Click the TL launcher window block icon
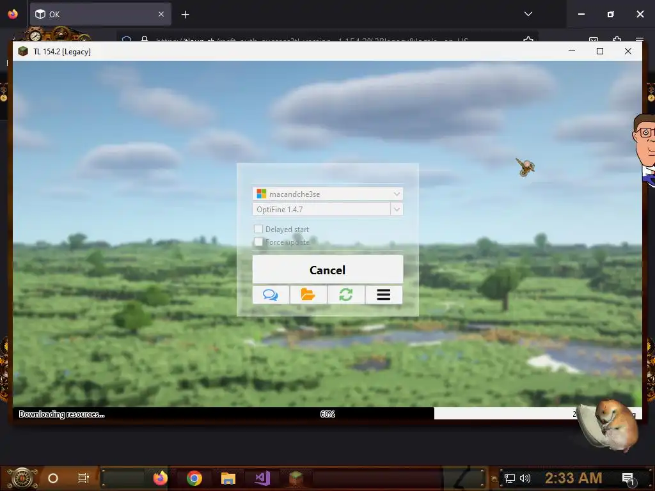This screenshot has height=491, width=655. tap(23, 51)
